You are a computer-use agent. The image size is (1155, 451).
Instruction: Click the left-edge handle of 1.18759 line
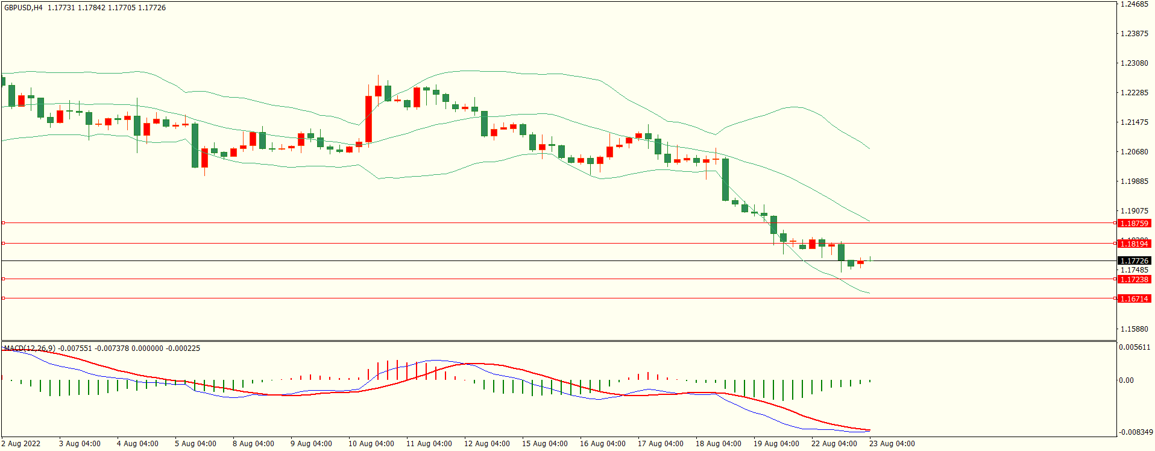(3, 223)
